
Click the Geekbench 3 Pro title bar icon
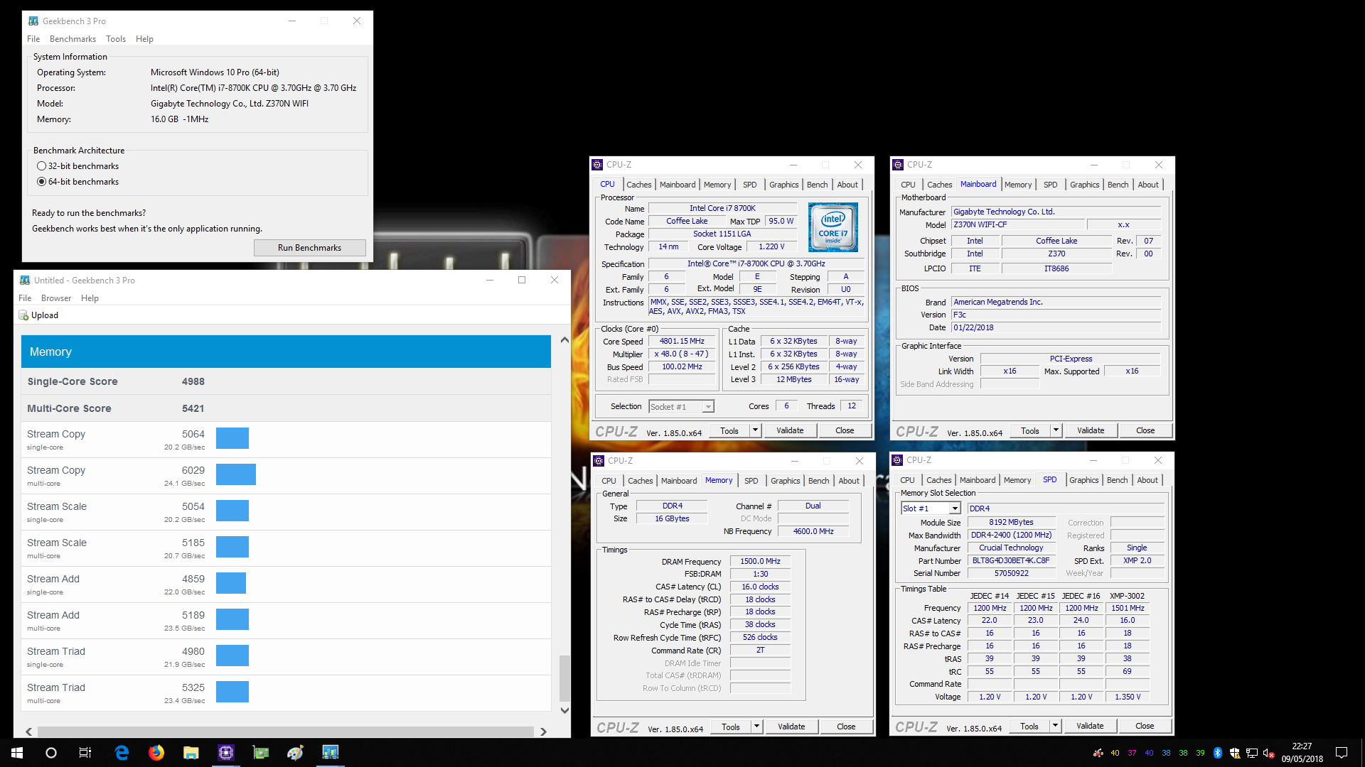33,21
